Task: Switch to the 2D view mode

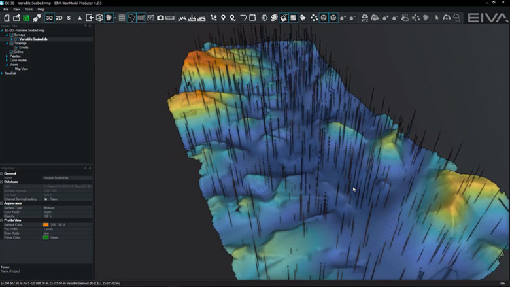Action: tap(59, 18)
